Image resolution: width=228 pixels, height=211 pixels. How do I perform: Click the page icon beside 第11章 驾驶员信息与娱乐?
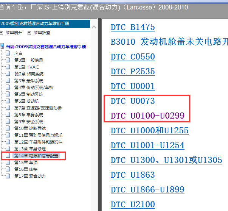[8, 135]
